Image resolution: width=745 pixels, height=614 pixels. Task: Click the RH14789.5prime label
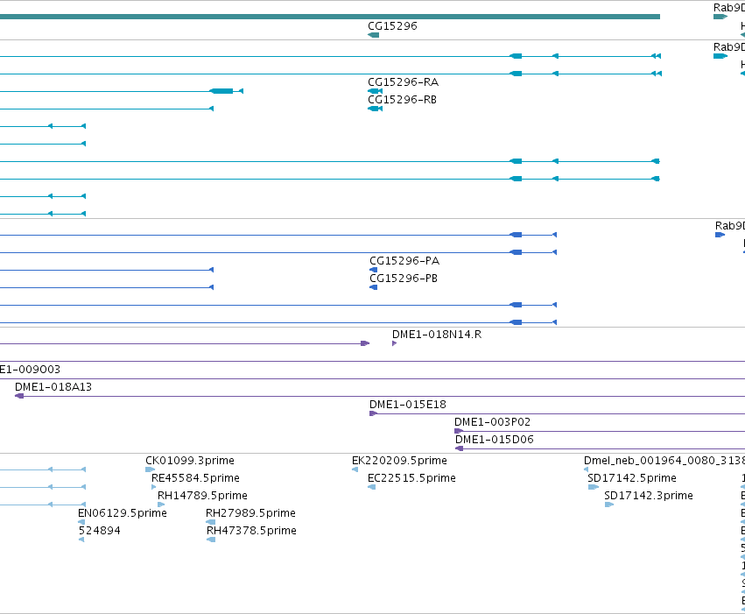tap(202, 496)
